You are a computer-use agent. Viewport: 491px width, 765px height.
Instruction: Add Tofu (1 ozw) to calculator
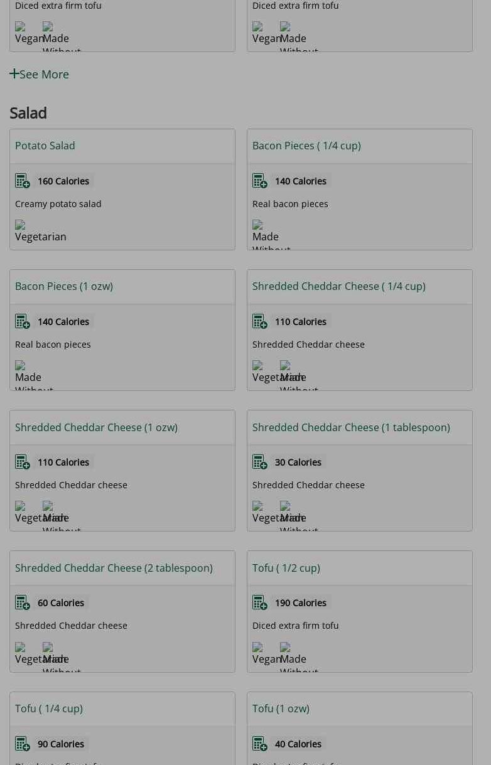point(260,744)
